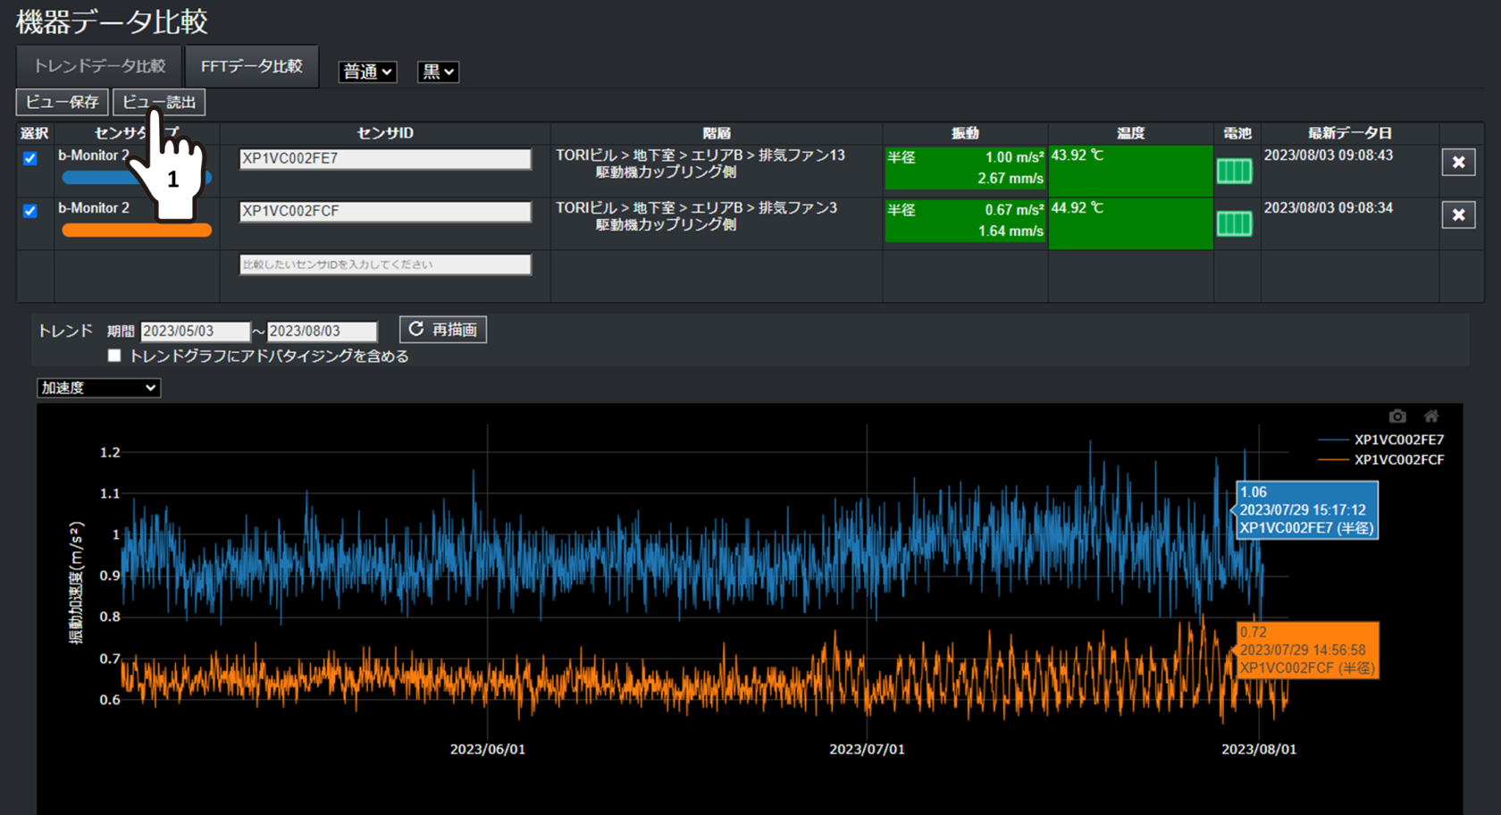Click the blue tooltip showing 1.06 value
This screenshot has height=815, width=1501.
coord(1305,510)
